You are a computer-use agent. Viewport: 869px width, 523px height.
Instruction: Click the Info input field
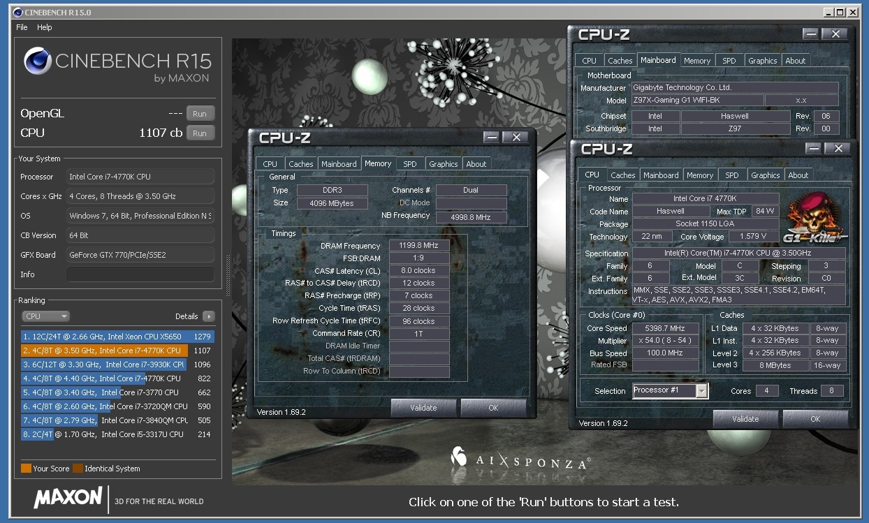coord(140,274)
